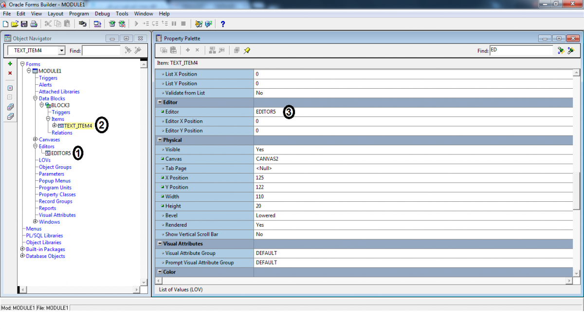Expand the Built-in Packages tree node

(x=22, y=249)
